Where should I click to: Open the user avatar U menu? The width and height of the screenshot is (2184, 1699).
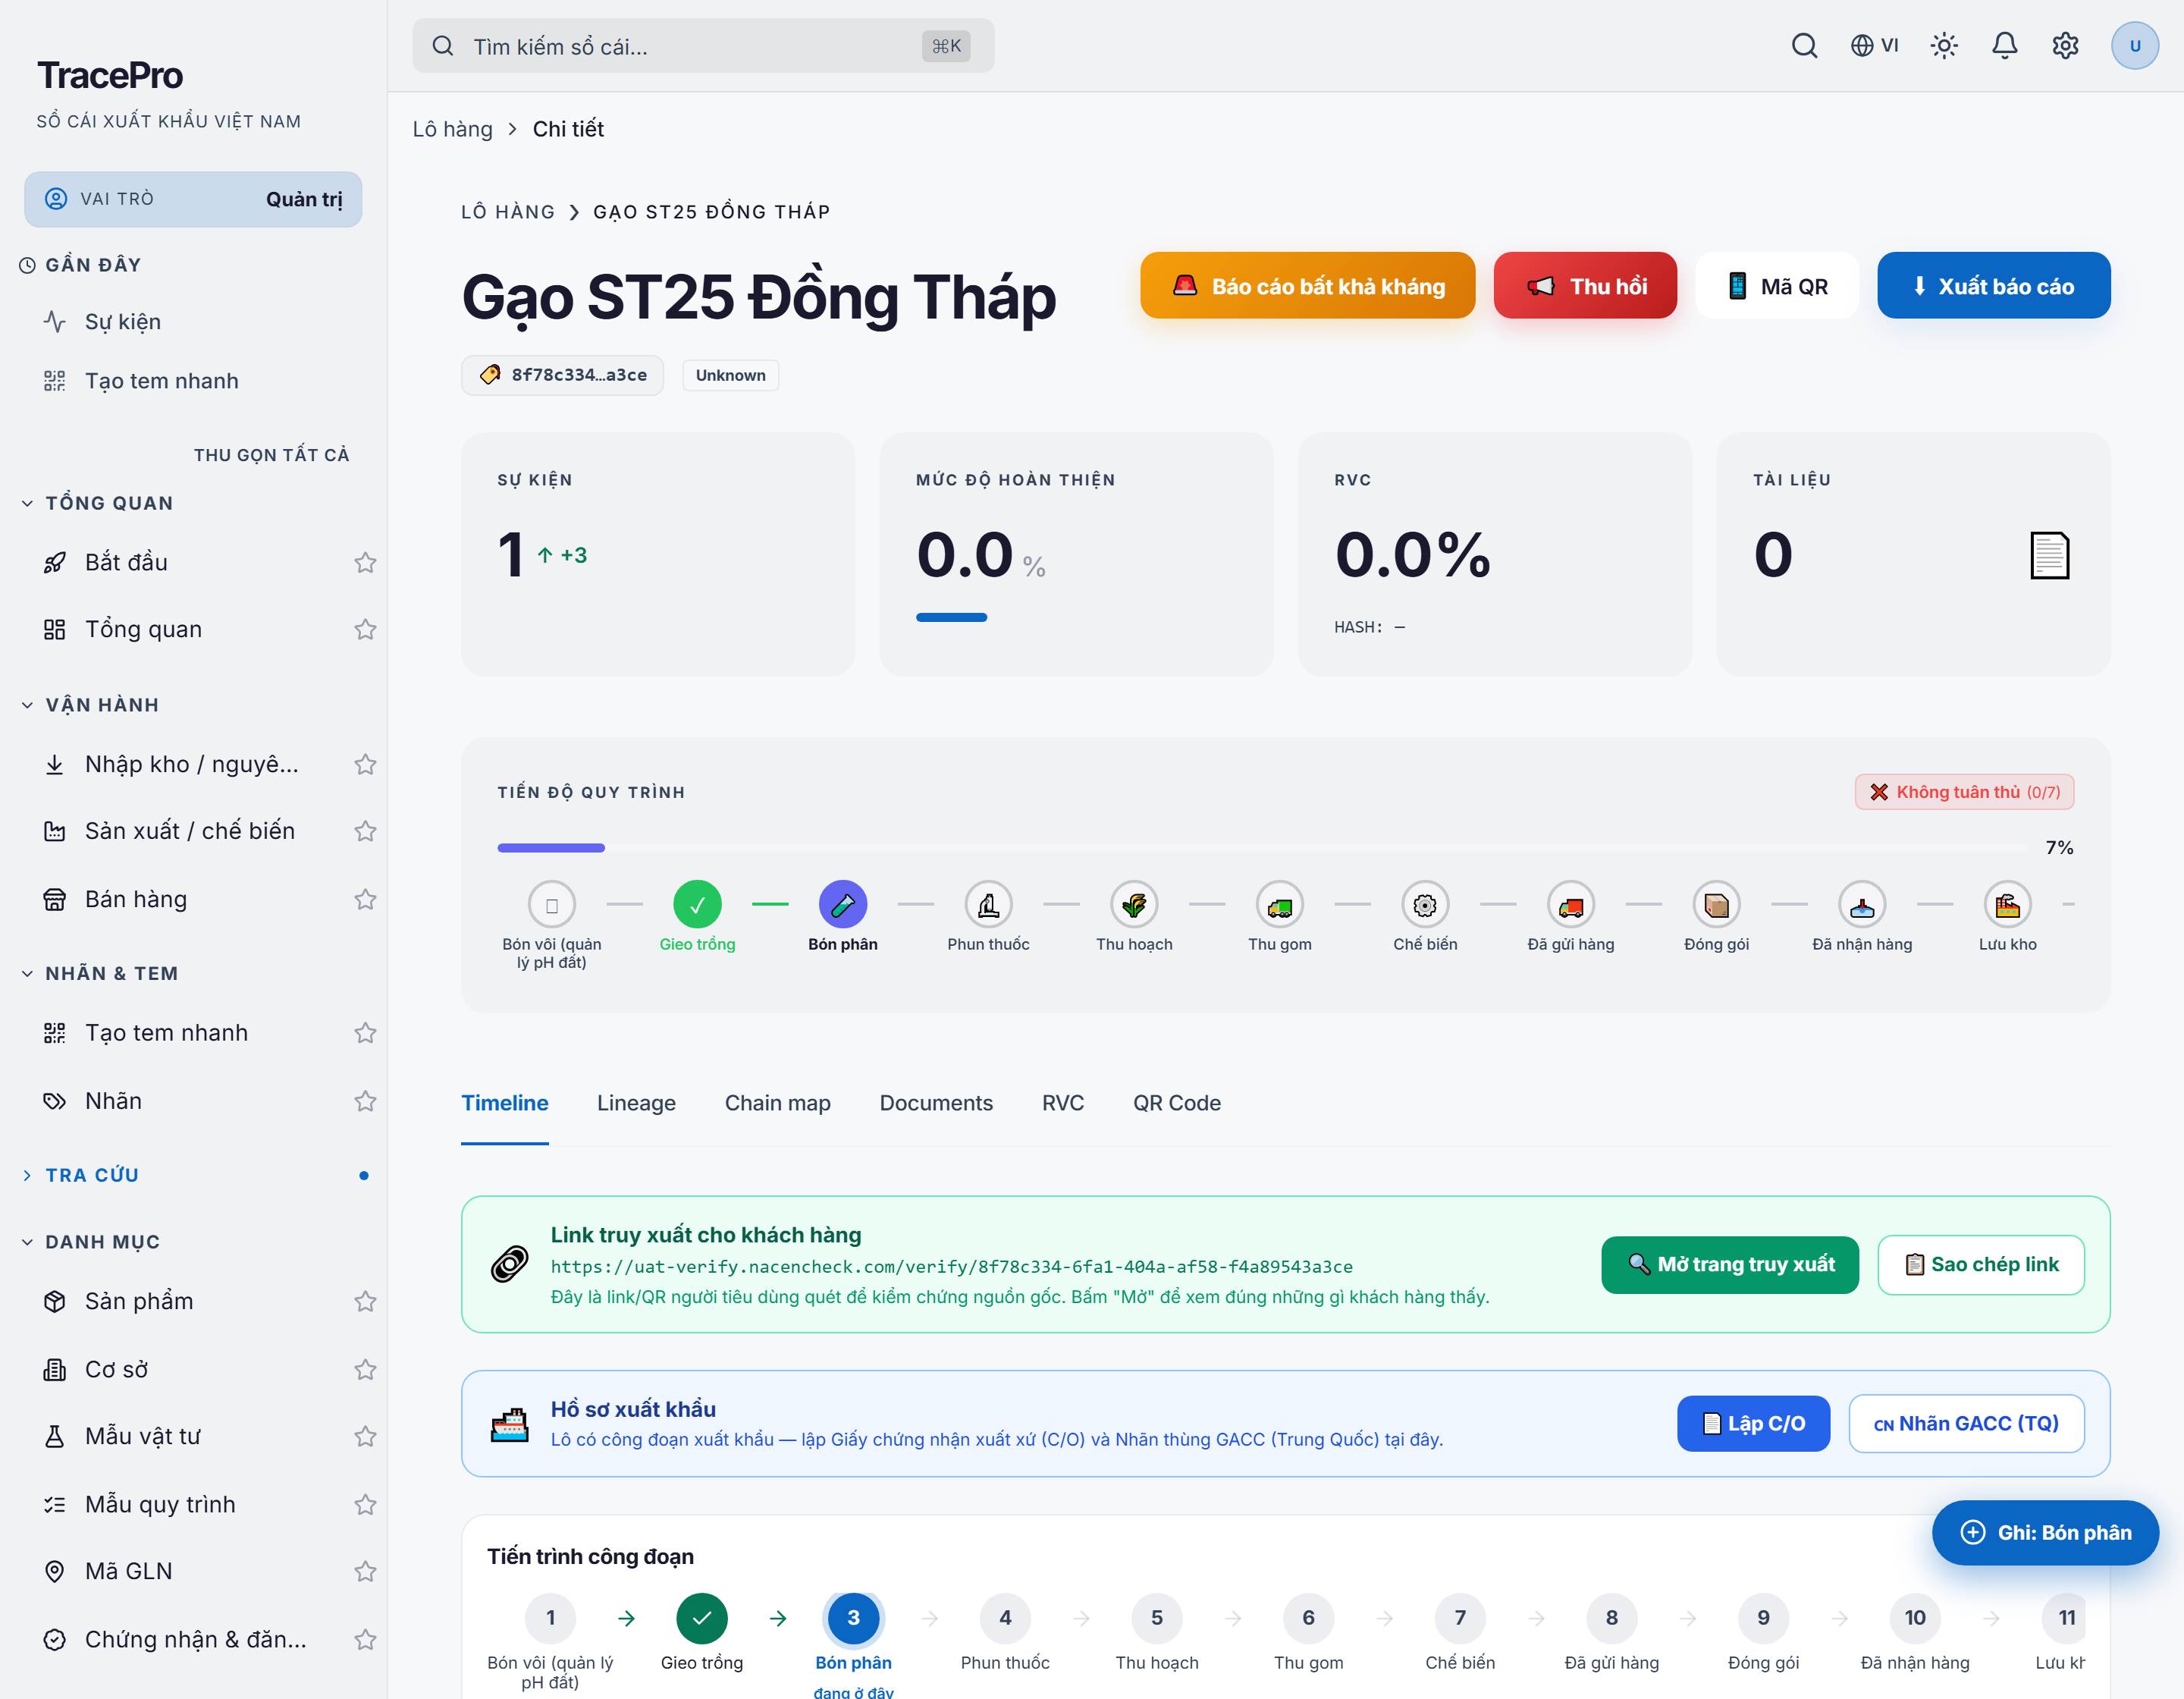[x=2134, y=45]
